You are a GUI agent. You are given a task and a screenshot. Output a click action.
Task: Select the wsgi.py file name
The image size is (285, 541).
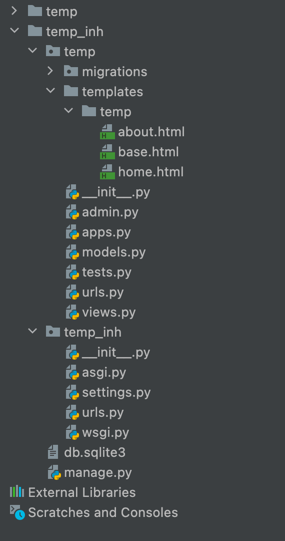105,433
